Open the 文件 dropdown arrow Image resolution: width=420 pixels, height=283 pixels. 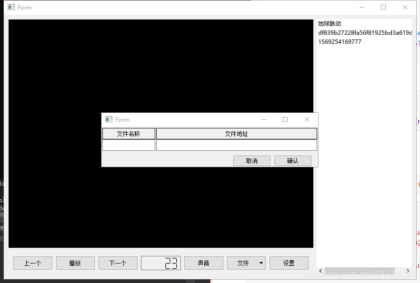coord(261,263)
